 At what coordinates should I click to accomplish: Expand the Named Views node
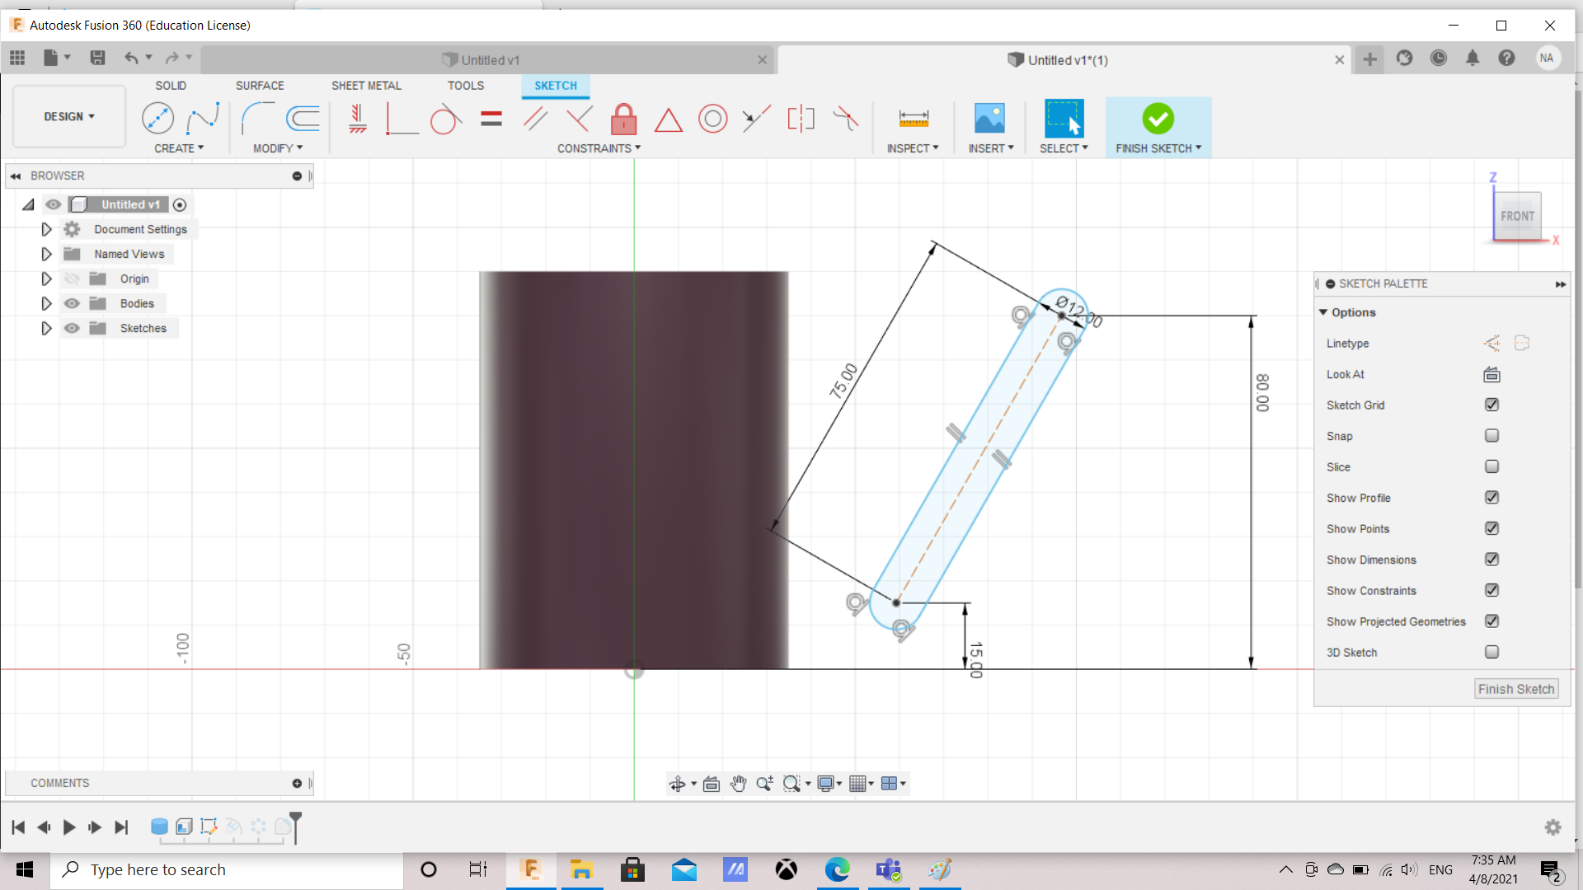point(46,254)
